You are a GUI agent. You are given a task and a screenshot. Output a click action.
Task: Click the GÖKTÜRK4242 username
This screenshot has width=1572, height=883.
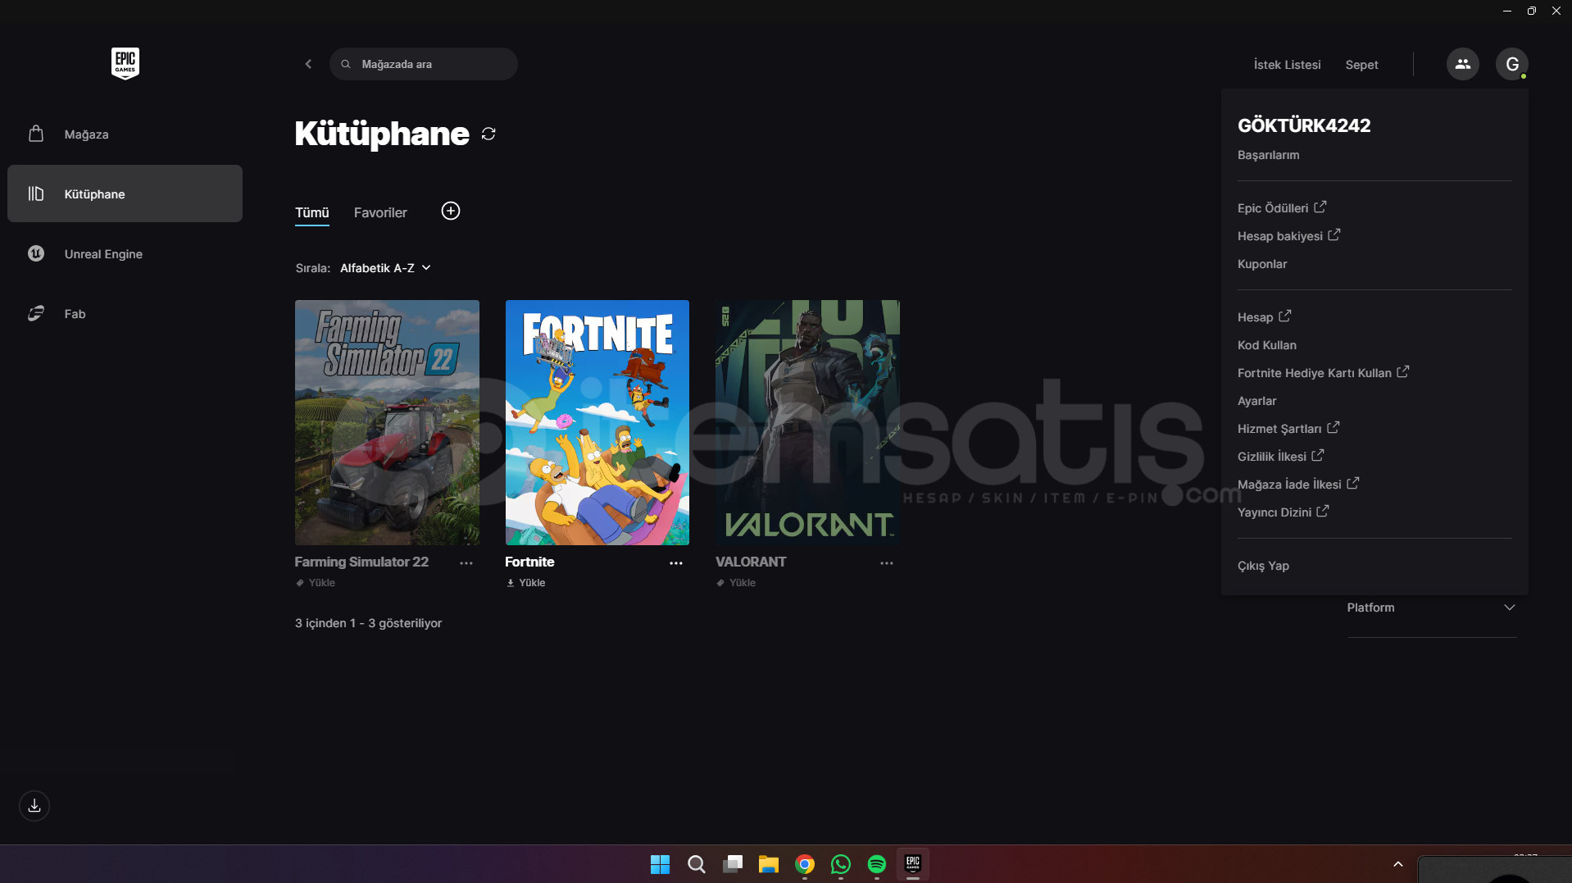point(1304,125)
